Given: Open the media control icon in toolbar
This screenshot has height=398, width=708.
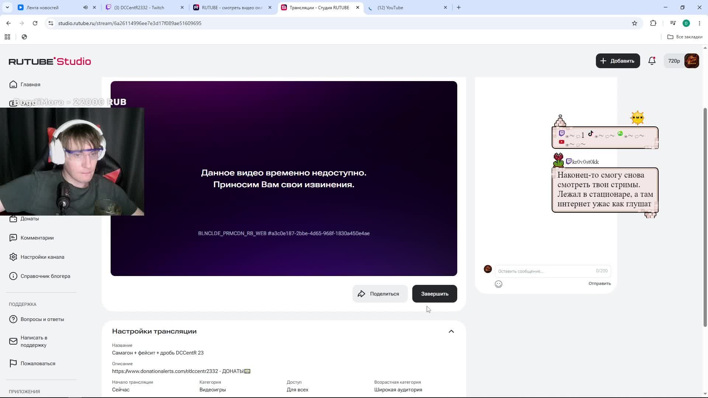Looking at the screenshot, I should pos(673,23).
